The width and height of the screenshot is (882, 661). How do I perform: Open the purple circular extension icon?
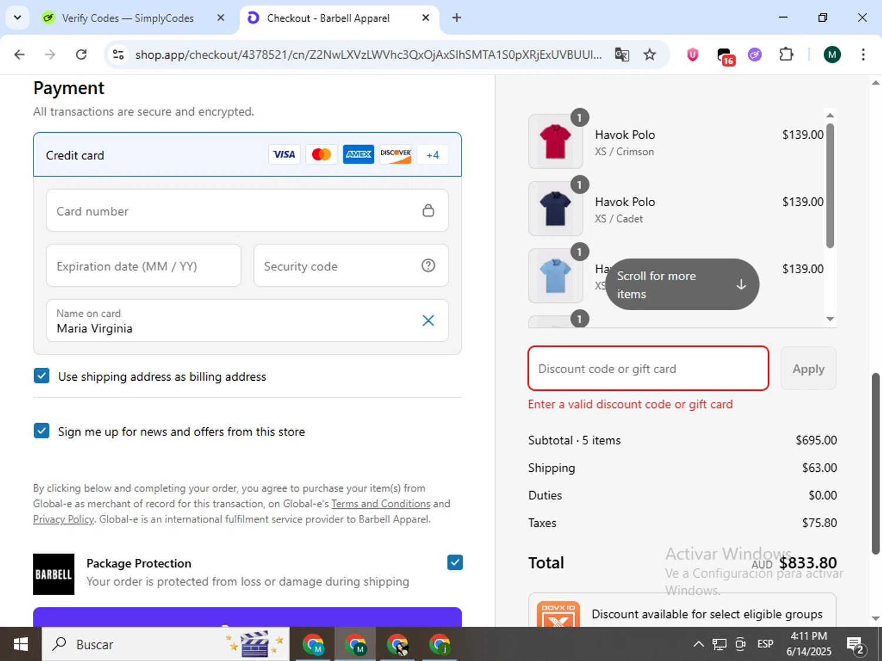point(755,55)
